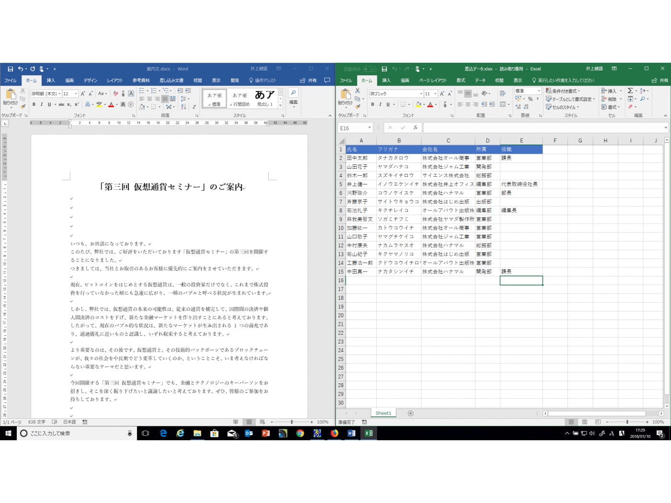
Task: Click the Word bullet list icon
Action: point(142,91)
